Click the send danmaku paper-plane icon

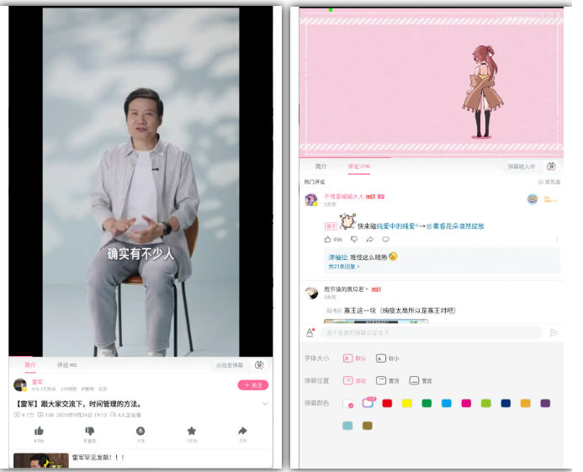[x=554, y=333]
